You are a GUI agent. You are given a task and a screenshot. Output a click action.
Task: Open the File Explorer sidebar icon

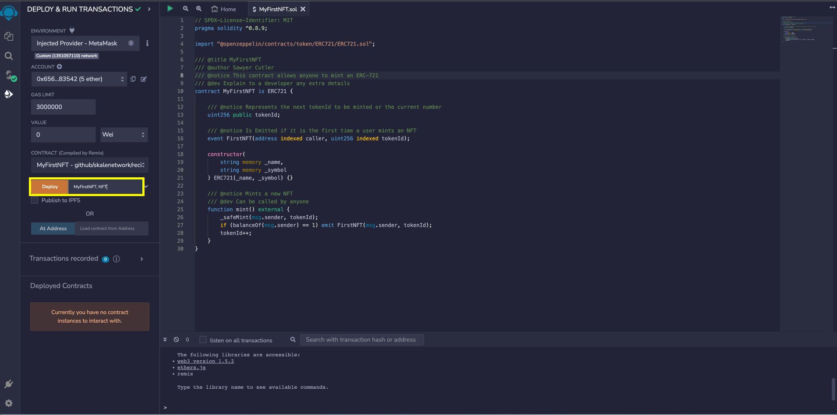click(x=9, y=36)
